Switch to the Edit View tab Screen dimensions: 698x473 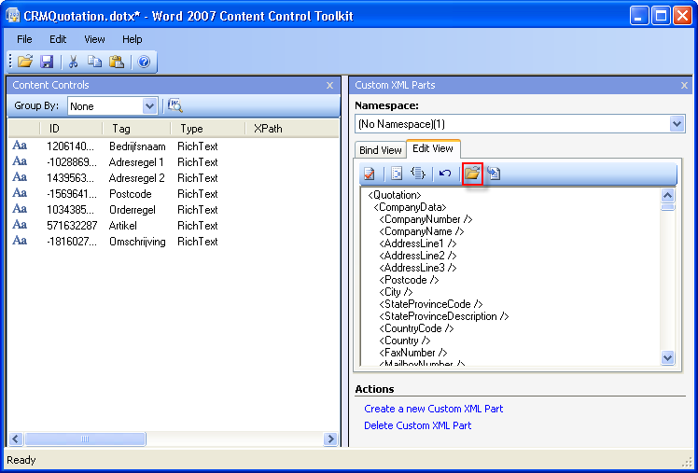click(x=433, y=148)
